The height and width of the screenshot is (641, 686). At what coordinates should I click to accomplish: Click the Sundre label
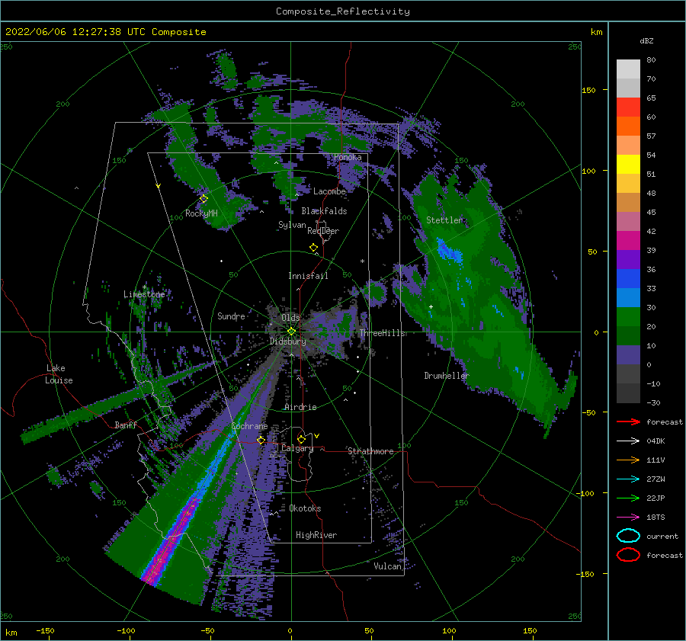[231, 316]
